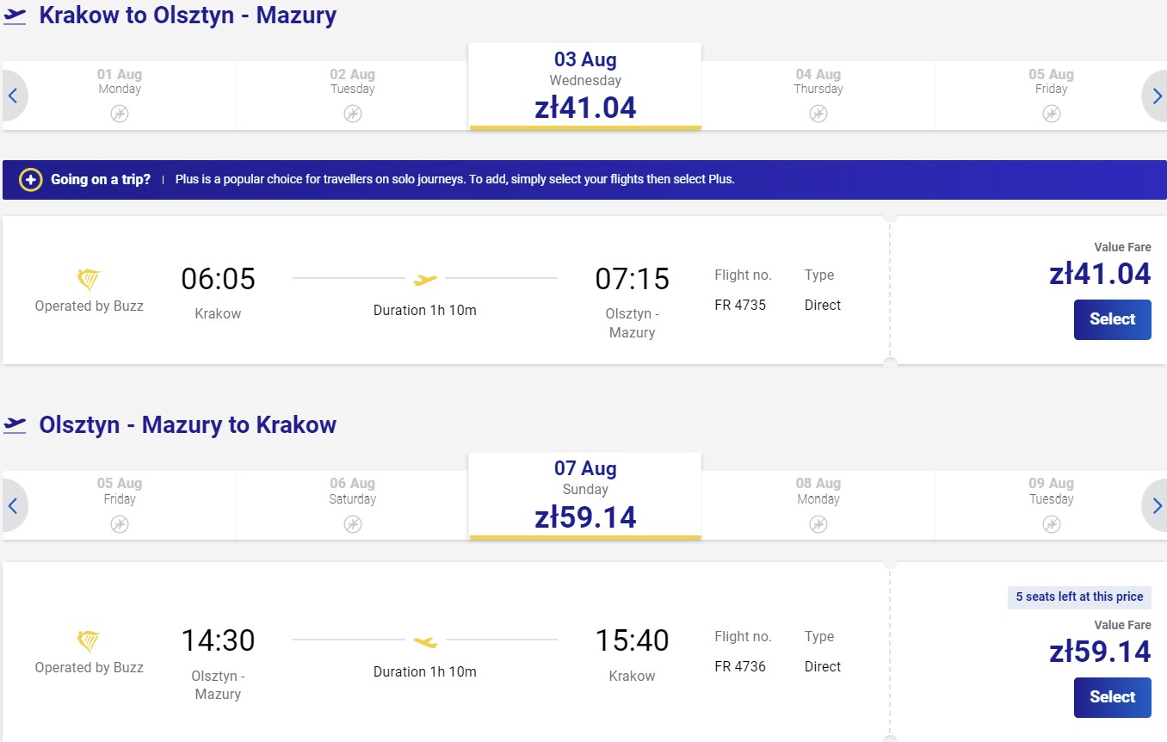Select the 07 Aug Sunday return date tab

point(585,496)
